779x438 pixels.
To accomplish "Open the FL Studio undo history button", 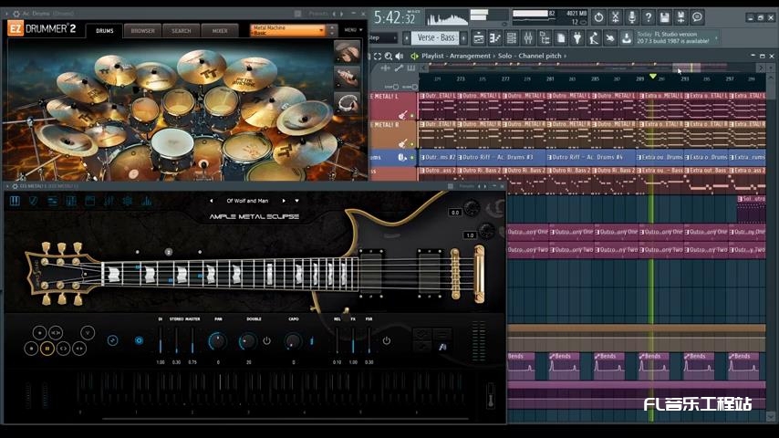I will click(x=598, y=18).
